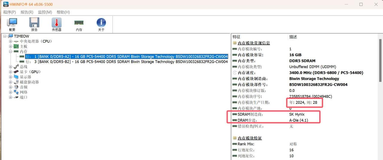
Task: Click the 行地址位 property row
Action: (305, 150)
